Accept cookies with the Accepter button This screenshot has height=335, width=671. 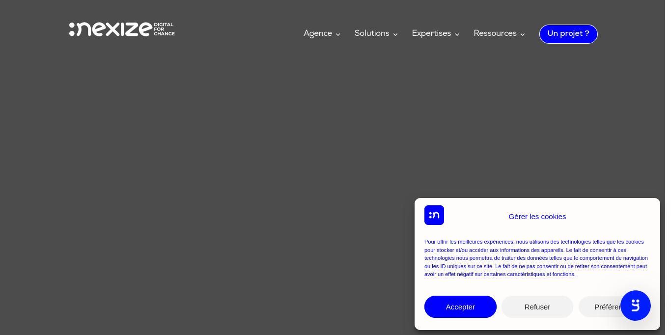pos(460,307)
